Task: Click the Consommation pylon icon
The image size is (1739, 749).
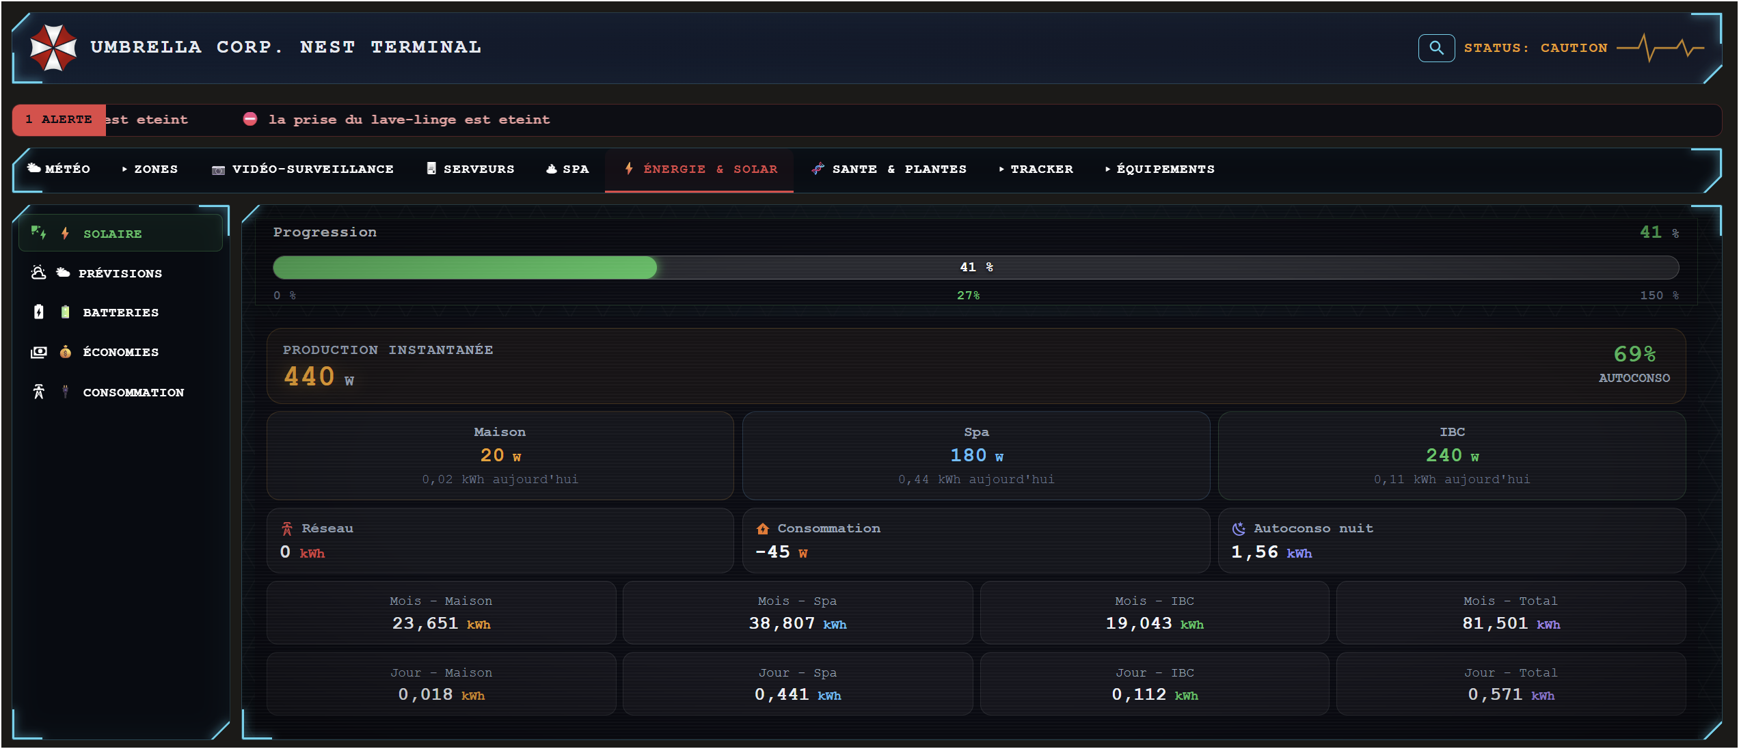Action: coord(39,392)
